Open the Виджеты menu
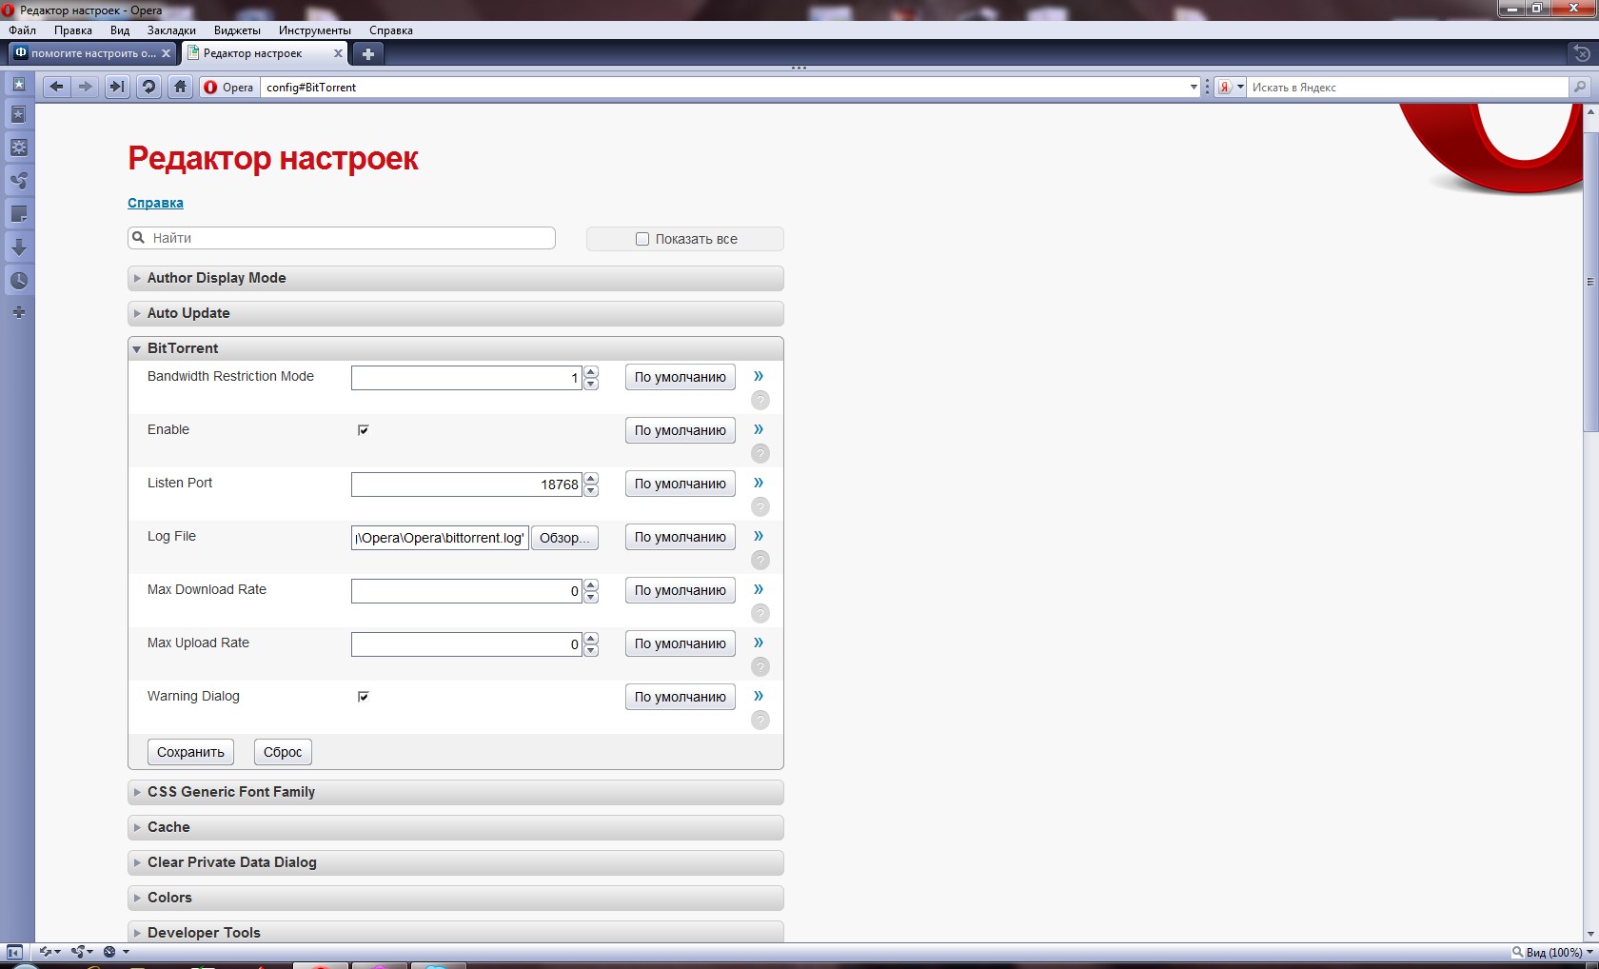 [x=237, y=30]
